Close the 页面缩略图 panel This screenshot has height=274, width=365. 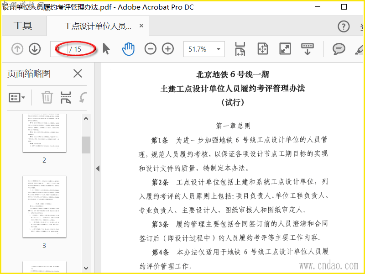78,74
